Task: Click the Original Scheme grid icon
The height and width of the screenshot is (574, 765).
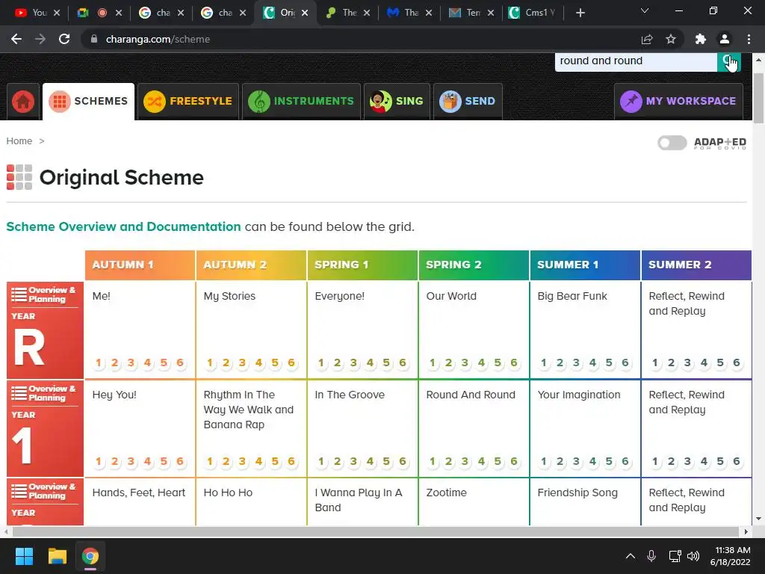Action: [x=19, y=177]
